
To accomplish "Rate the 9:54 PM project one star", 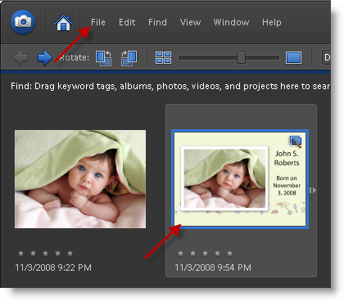I will 180,254.
